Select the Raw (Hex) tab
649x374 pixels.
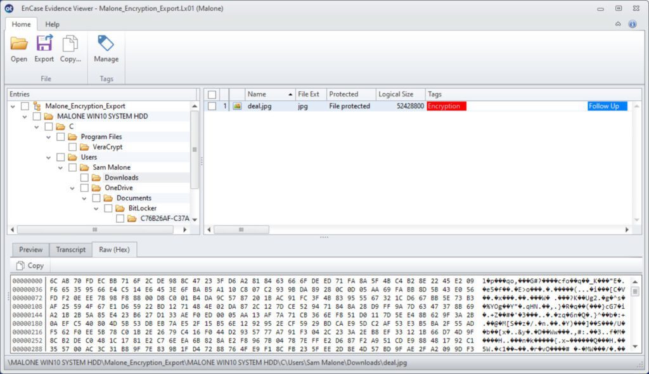[114, 249]
